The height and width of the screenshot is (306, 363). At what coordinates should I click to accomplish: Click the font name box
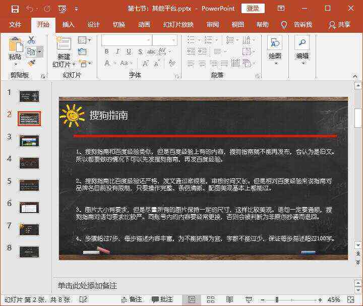(127, 40)
